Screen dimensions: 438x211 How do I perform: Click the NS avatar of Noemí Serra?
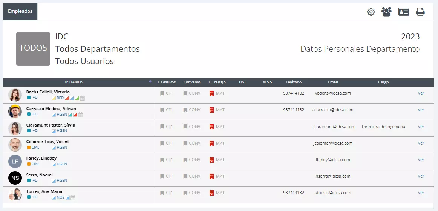(x=15, y=178)
